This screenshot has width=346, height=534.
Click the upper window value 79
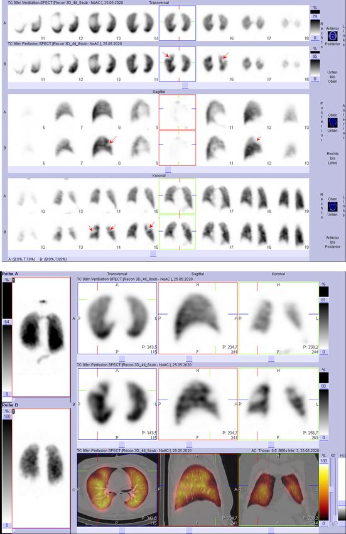(x=315, y=16)
